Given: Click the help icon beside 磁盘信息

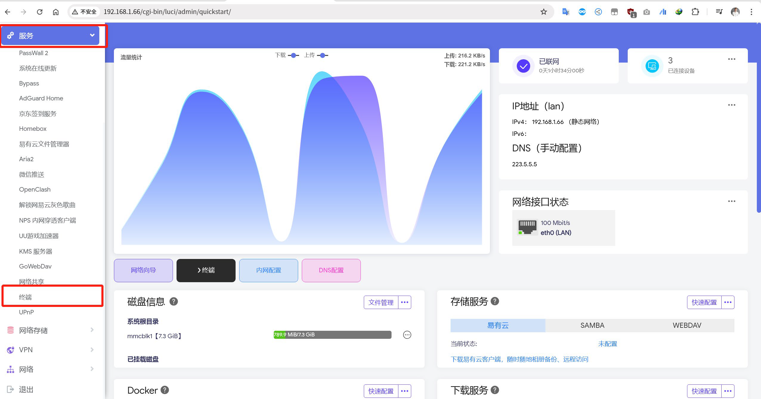Looking at the screenshot, I should pos(174,301).
